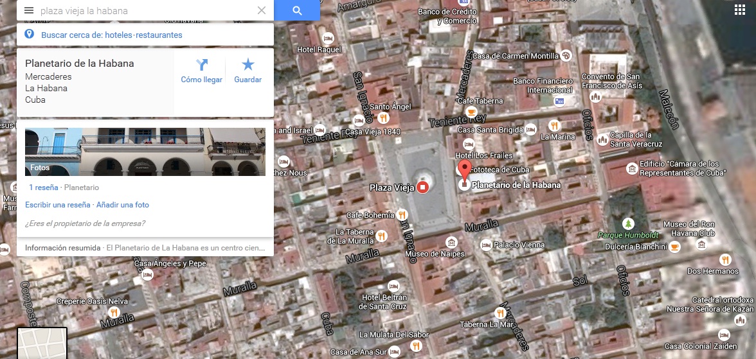Click the Cámara de los Representantes museum icon

631,168
